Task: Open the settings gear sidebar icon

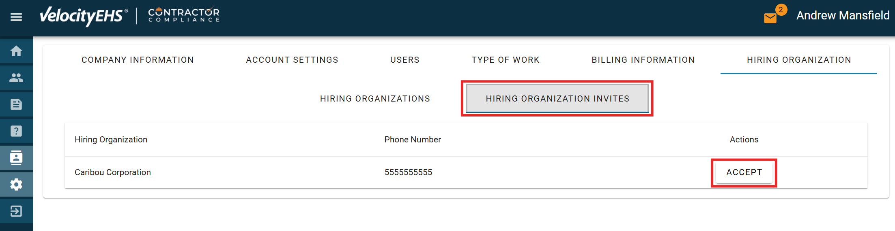Action: 16,184
